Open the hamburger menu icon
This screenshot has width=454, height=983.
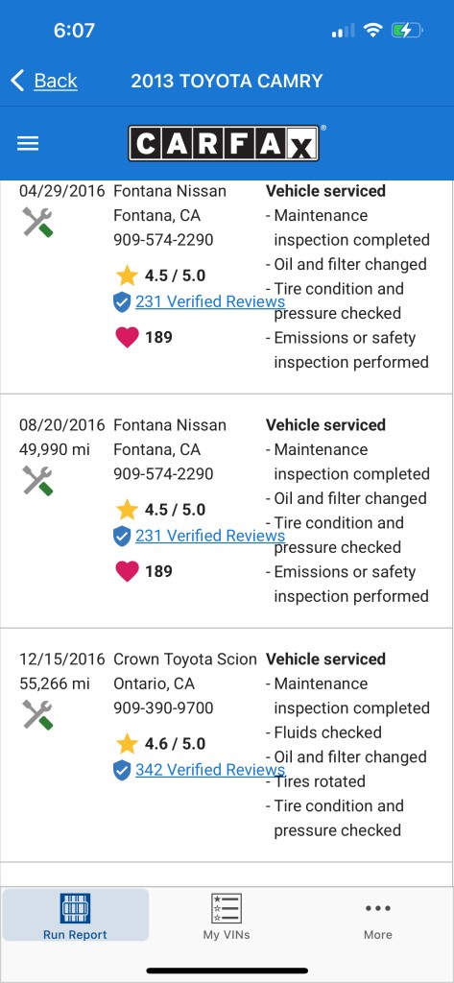(28, 144)
